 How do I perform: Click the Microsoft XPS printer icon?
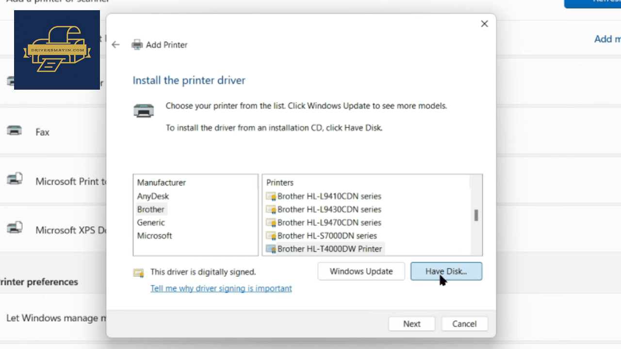pos(14,228)
